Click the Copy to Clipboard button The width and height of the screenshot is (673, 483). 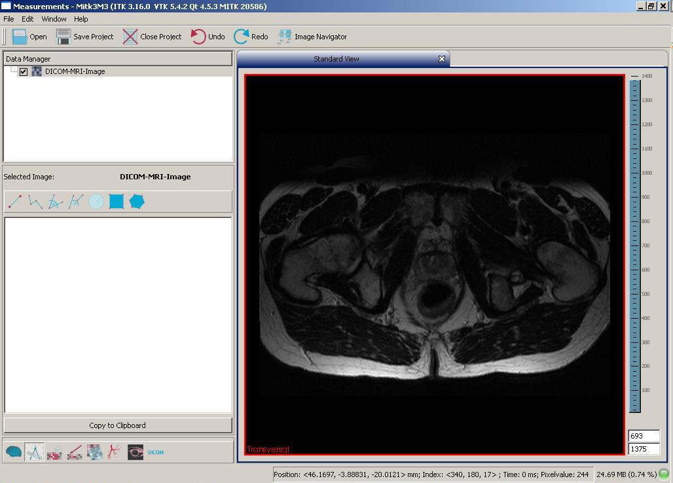pos(118,425)
